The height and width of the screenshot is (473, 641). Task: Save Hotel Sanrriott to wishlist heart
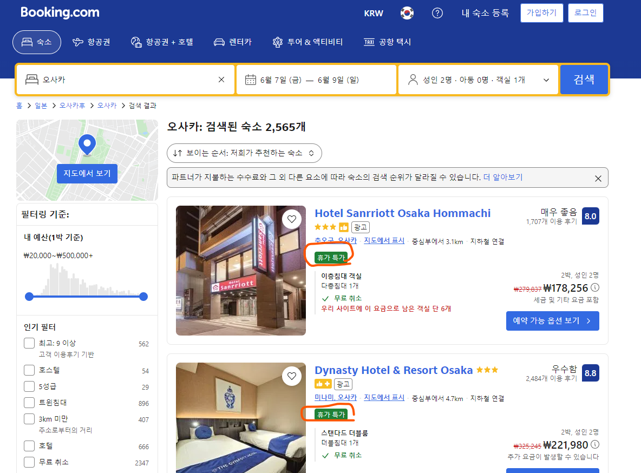(291, 219)
